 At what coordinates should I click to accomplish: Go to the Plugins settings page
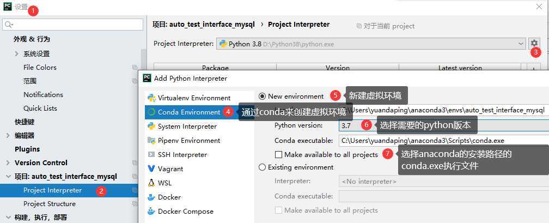pos(27,149)
